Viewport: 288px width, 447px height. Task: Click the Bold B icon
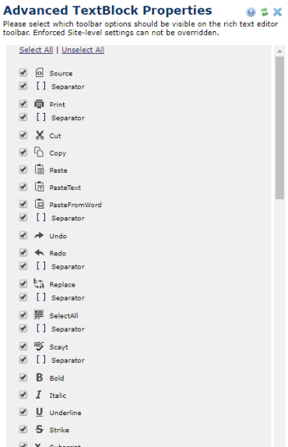[40, 378]
